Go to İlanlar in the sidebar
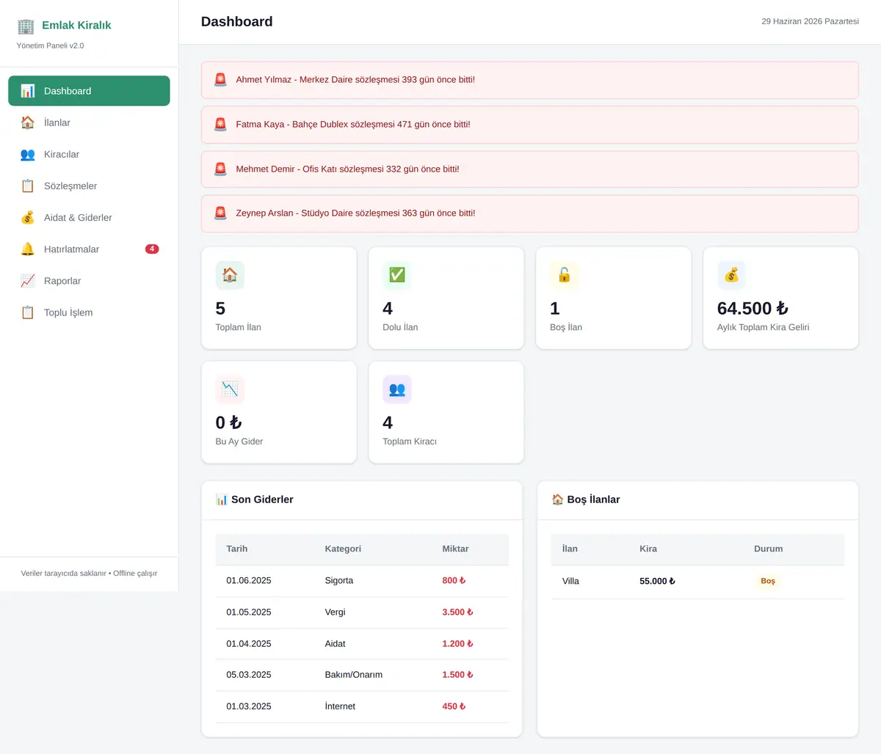The width and height of the screenshot is (881, 754). pos(89,122)
